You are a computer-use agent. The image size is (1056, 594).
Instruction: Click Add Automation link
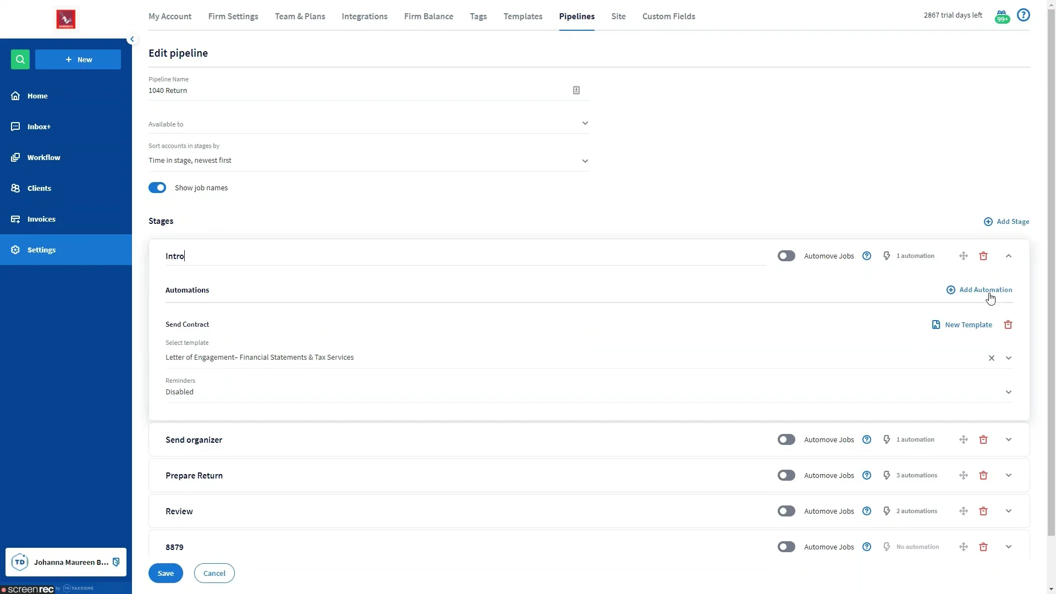979,290
